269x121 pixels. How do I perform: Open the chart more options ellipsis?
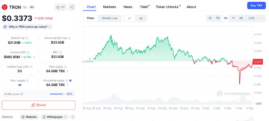coord(262,18)
